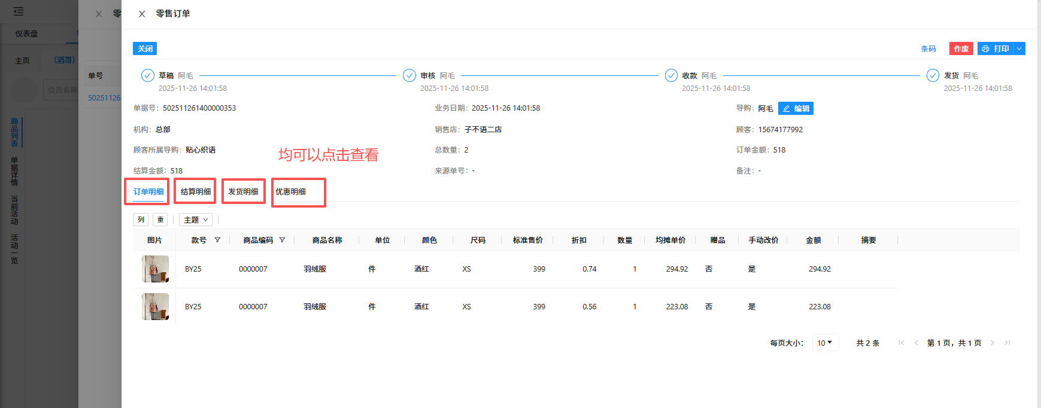Expand the 打印 dropdown arrow
The image size is (1041, 408).
pos(1019,48)
